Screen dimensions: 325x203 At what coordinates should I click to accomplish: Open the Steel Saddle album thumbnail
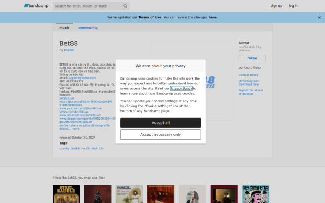click(66, 194)
